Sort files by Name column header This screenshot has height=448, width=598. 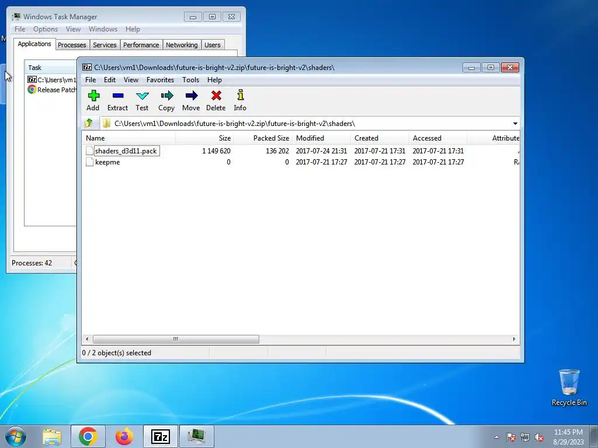coord(128,138)
